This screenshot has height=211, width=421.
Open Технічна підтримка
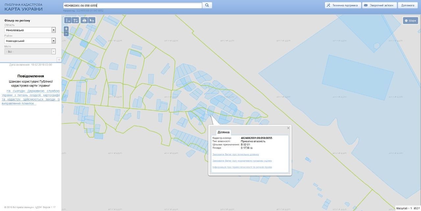343,5
